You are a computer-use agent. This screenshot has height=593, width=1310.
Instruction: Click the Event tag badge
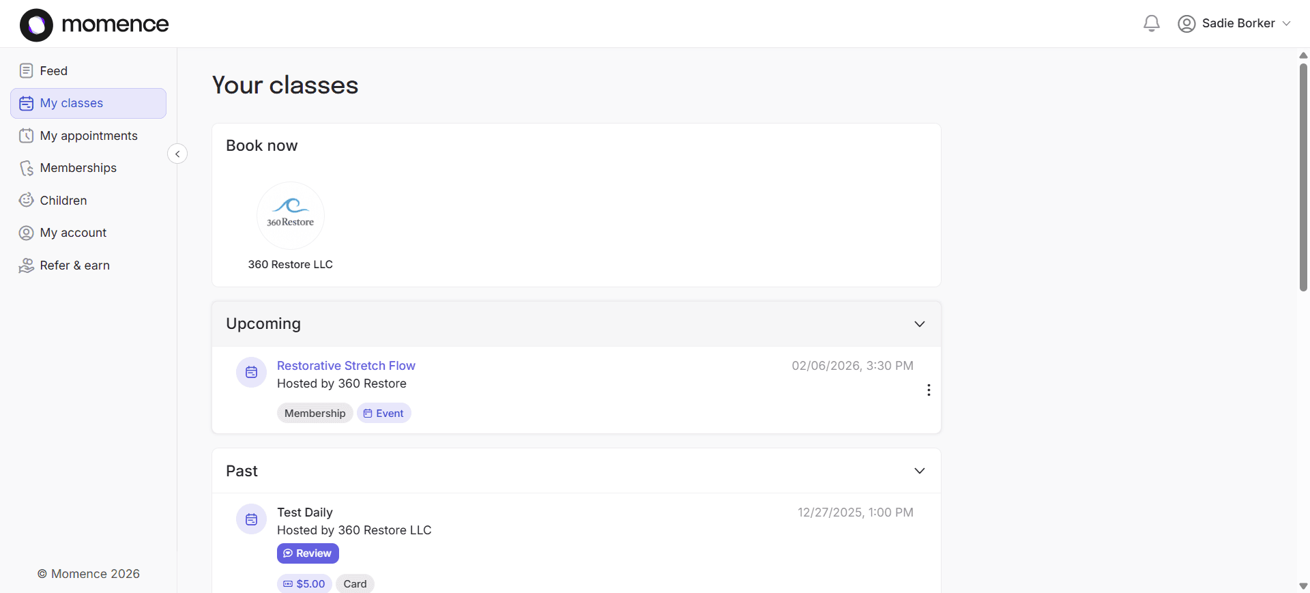tap(383, 414)
